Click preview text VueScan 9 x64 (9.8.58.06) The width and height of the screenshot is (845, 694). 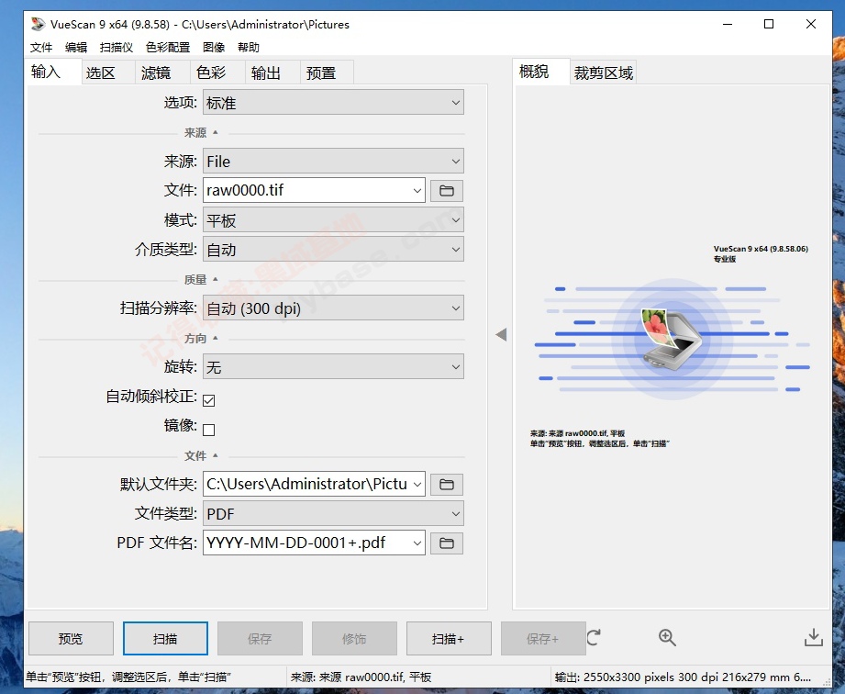pyautogui.click(x=761, y=249)
